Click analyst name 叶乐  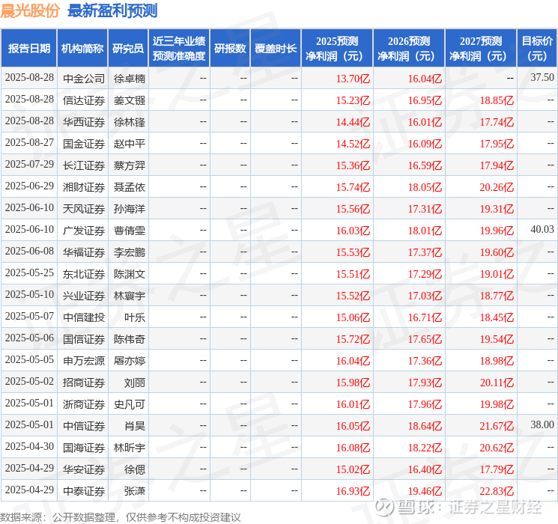tap(135, 317)
